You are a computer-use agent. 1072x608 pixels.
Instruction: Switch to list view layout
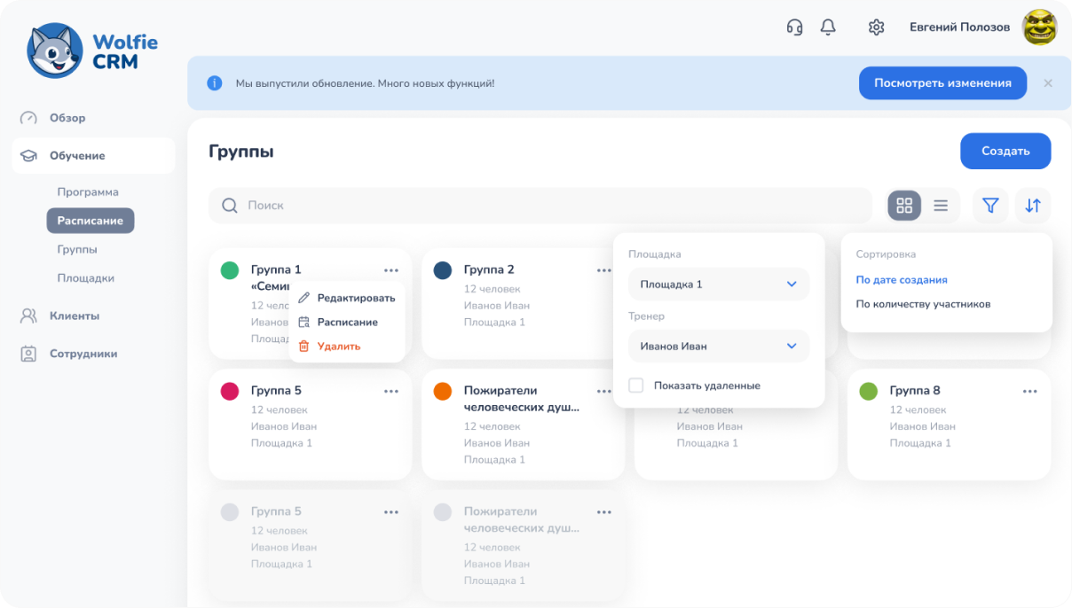coord(941,206)
